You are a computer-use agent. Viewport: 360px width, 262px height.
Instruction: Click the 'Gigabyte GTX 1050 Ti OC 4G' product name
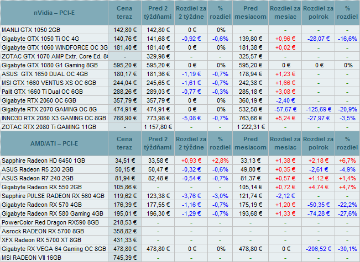pos(40,39)
